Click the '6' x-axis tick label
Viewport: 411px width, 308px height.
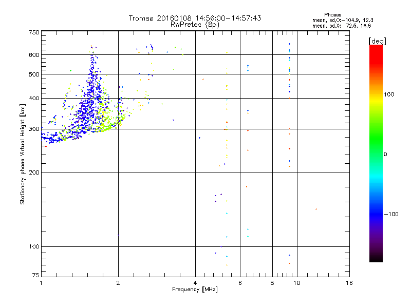(x=240, y=283)
